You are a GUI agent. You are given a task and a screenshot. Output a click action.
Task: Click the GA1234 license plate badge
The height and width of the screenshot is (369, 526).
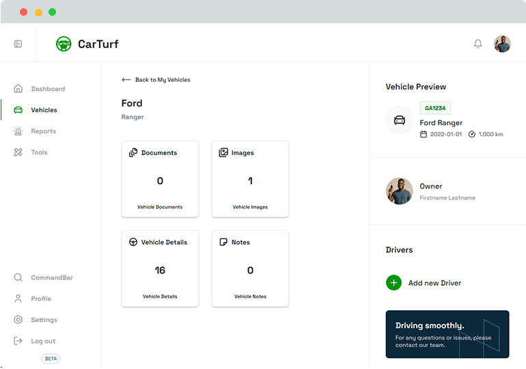click(x=435, y=108)
